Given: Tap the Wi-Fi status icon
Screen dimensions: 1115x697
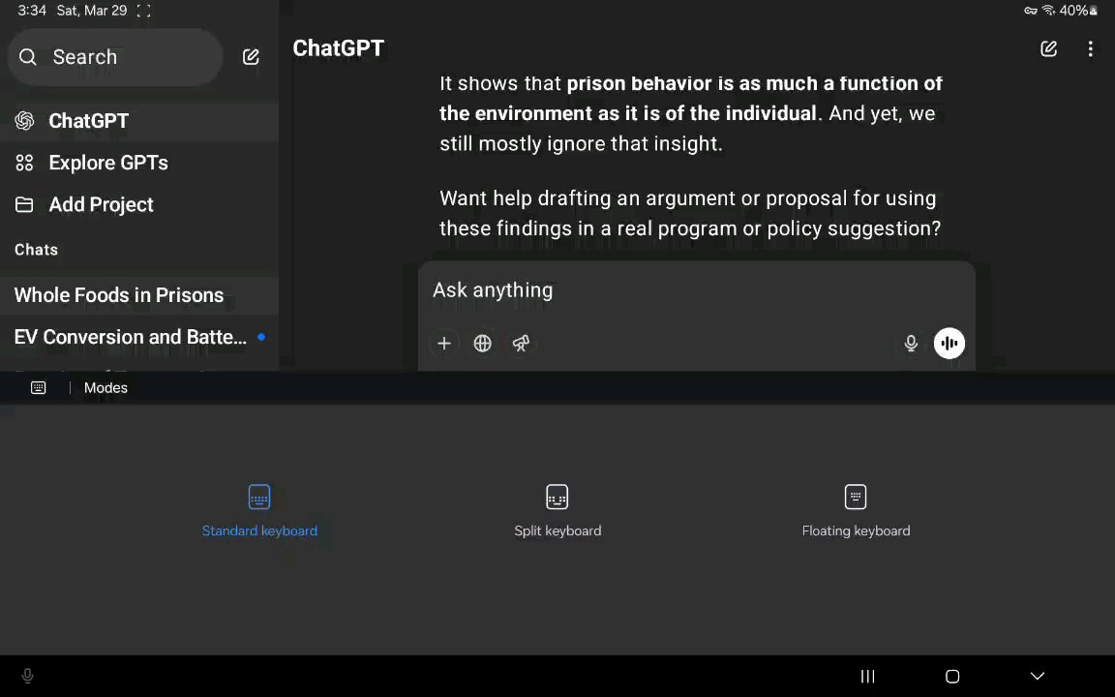Looking at the screenshot, I should pos(1048,11).
